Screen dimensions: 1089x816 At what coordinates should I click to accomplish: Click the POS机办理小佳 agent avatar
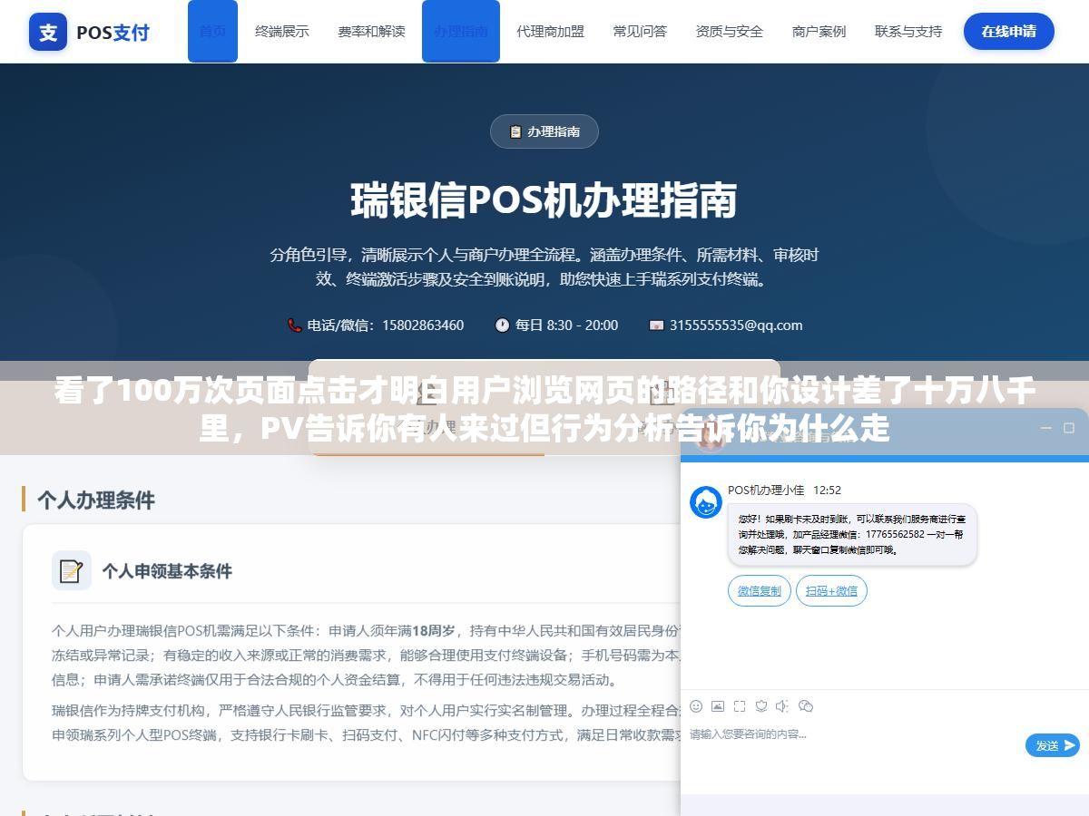pos(706,502)
